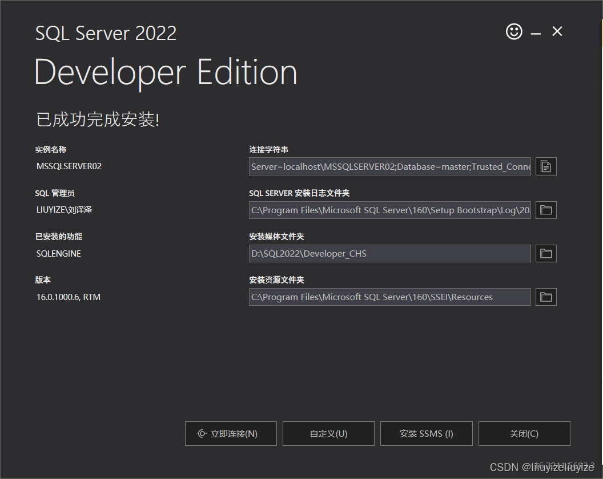Open the installation resources folder icon
Screen dimensions: 603x479
tap(546, 297)
